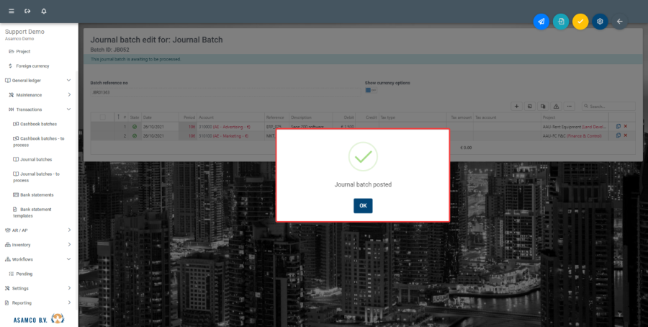
Task: Click the blue paper-plane post button
Action: (541, 22)
